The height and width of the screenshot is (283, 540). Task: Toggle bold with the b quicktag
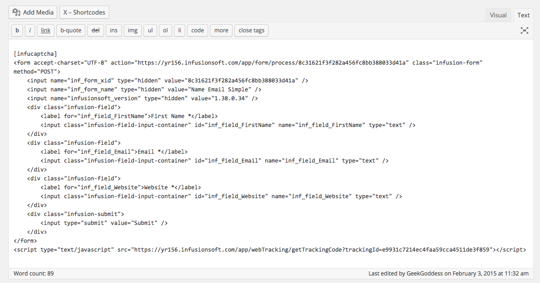click(17, 30)
